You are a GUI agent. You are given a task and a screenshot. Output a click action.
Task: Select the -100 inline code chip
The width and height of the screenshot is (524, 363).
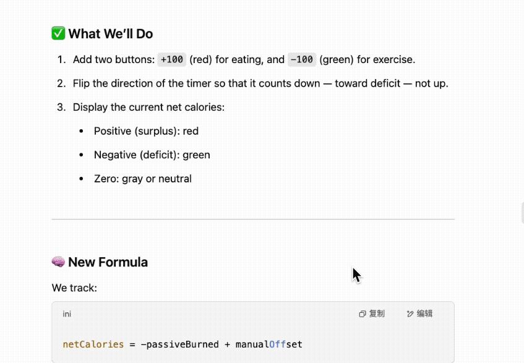click(302, 59)
